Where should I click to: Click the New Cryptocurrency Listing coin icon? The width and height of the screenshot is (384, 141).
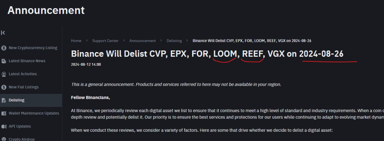pos(4,48)
